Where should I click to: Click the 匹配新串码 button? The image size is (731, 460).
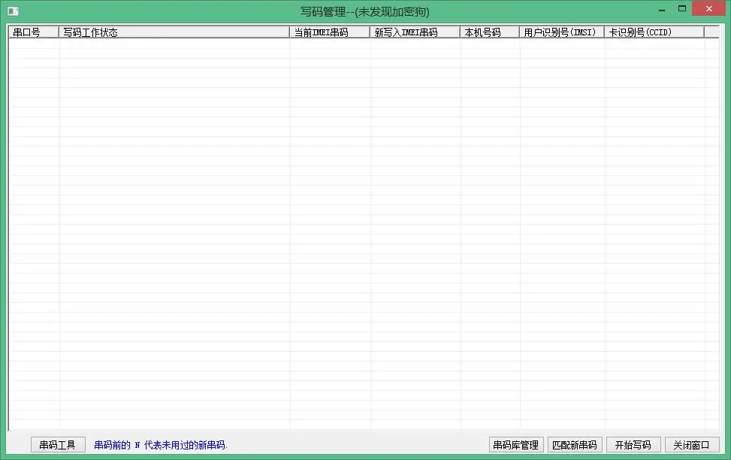point(575,445)
